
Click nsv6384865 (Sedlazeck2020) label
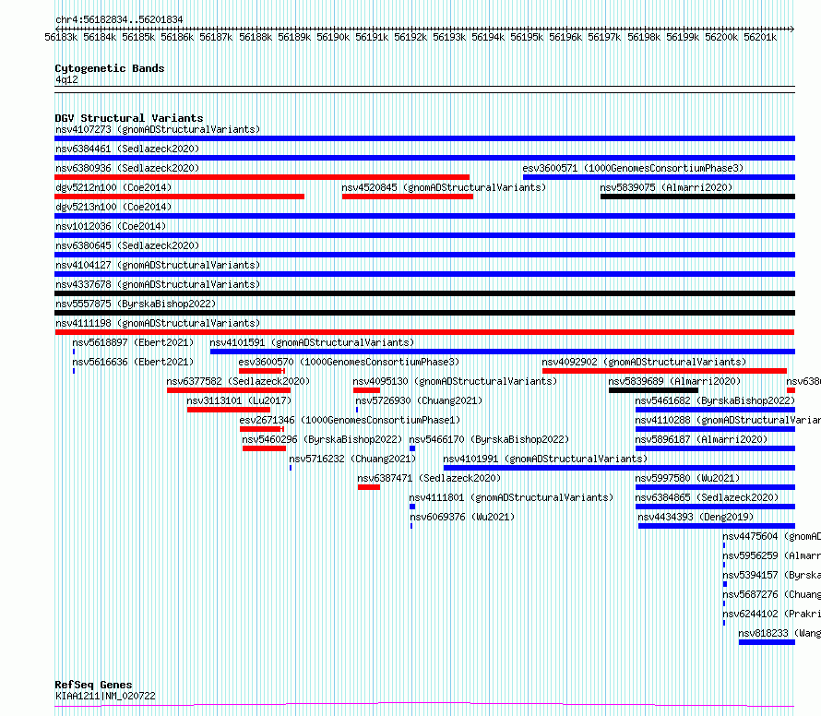click(707, 497)
